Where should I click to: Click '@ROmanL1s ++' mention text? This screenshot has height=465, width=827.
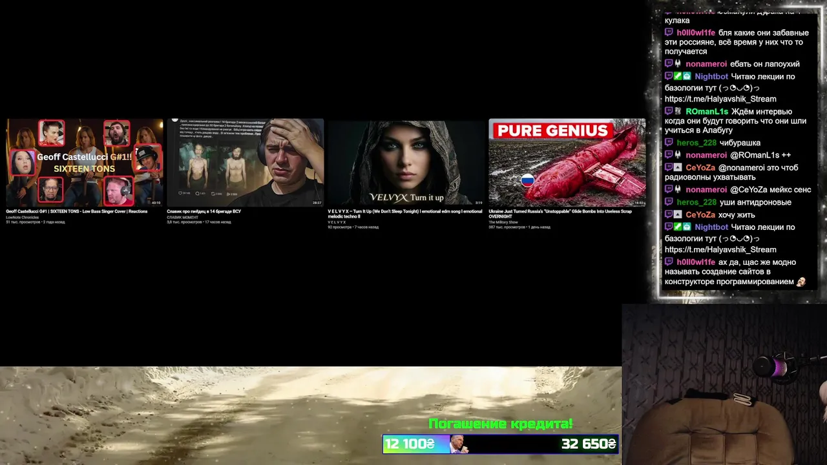coord(760,155)
